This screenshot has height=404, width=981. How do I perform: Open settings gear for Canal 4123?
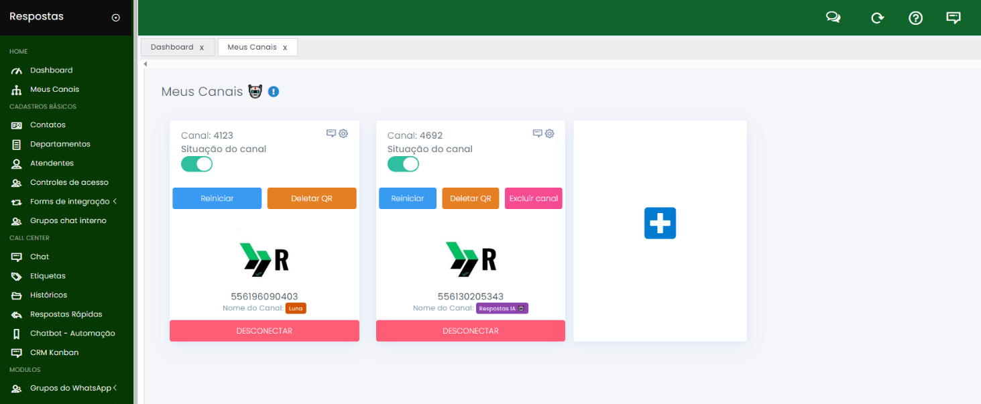click(343, 133)
